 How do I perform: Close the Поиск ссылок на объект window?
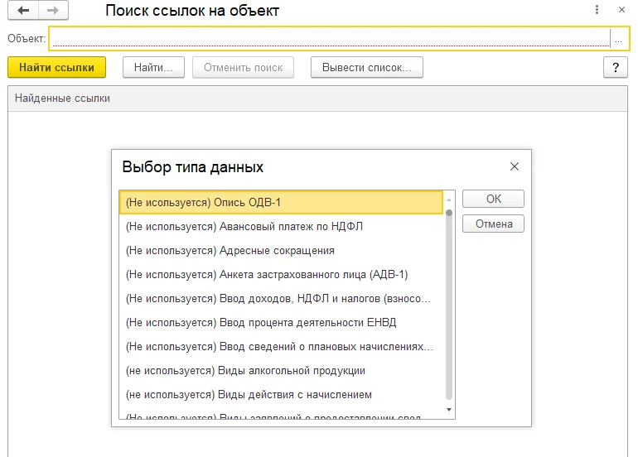click(x=621, y=10)
